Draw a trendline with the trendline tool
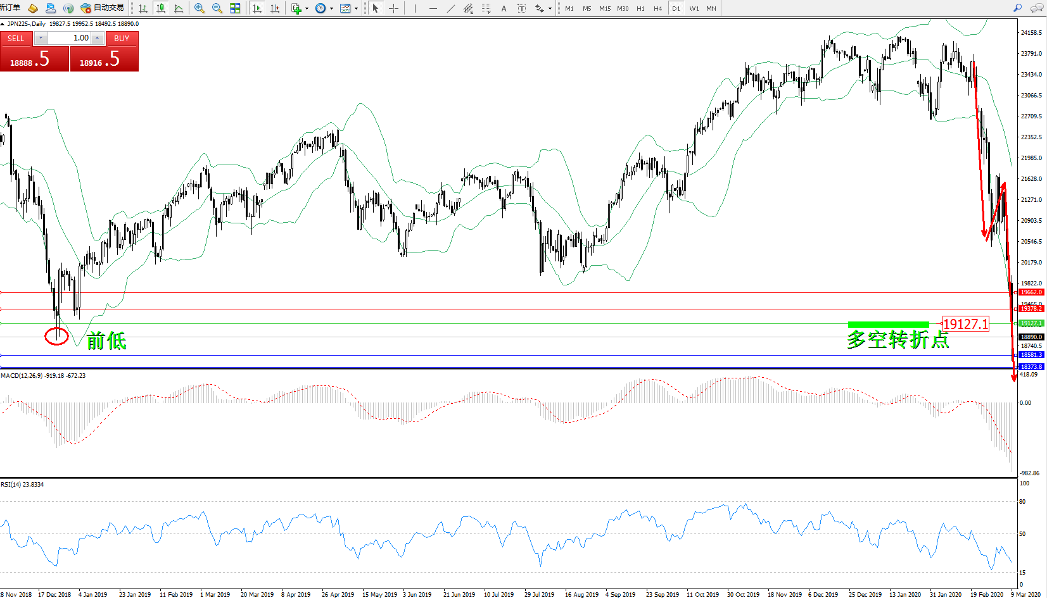 (450, 8)
